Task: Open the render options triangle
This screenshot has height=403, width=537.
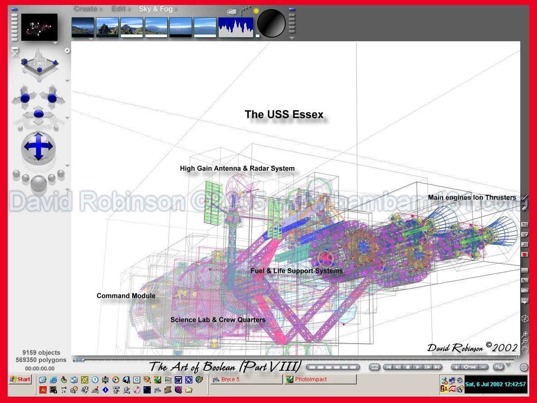Action: [67, 189]
